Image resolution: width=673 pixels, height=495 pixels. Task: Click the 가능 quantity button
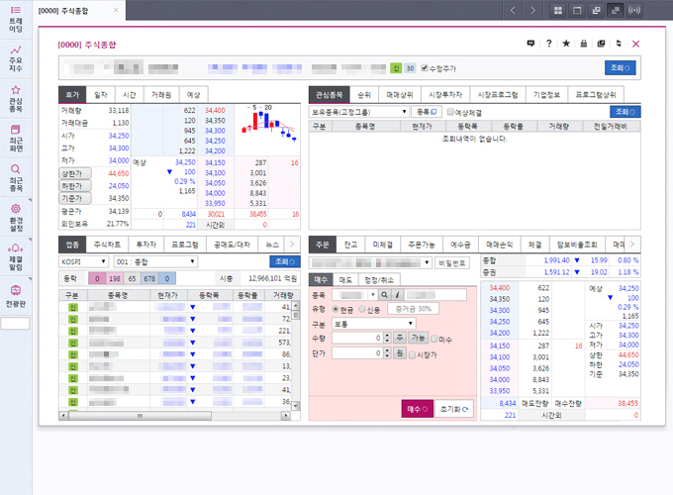pos(418,339)
